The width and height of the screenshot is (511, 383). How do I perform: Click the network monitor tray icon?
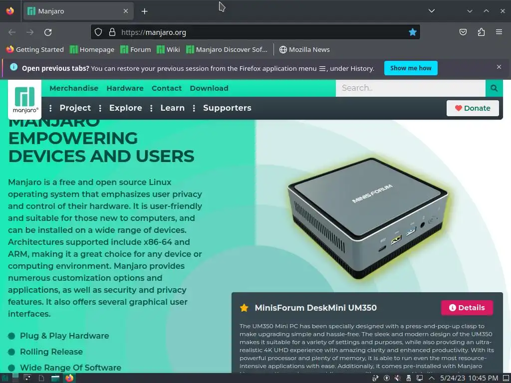tap(420, 378)
